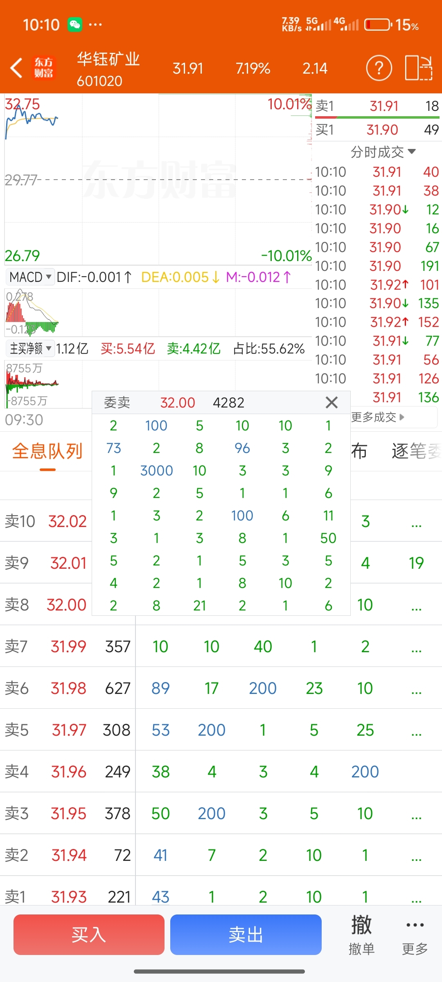Select the 卖5 31.97 row
Screen dimensions: 442x982
pos(221,730)
